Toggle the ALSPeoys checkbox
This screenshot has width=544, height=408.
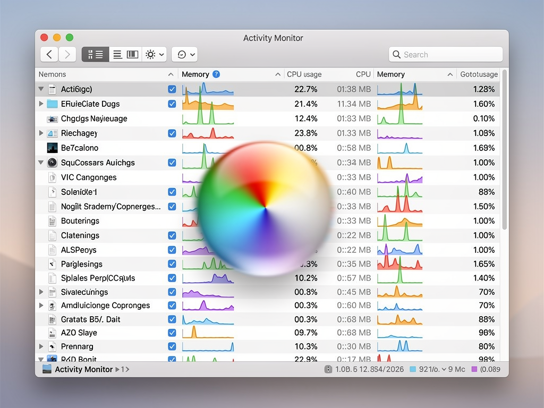(172, 250)
